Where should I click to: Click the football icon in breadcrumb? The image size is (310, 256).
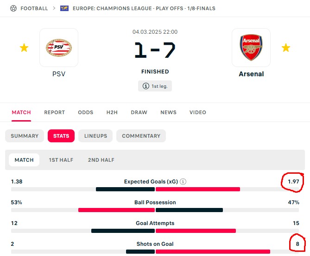[x=13, y=8]
